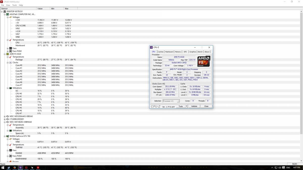Click the WDC WD10EZEX drive icon

point(8,122)
